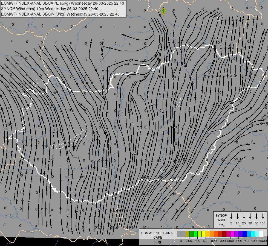This screenshot has width=268, height=246.
Task: Select the bright magenta CAPE legend swatch
Action: coord(232,234)
